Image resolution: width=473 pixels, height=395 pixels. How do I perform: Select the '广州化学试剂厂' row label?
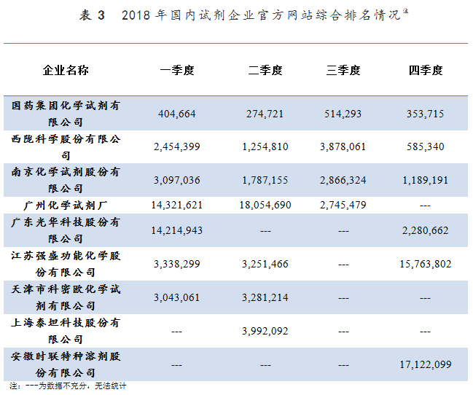pyautogui.click(x=66, y=205)
